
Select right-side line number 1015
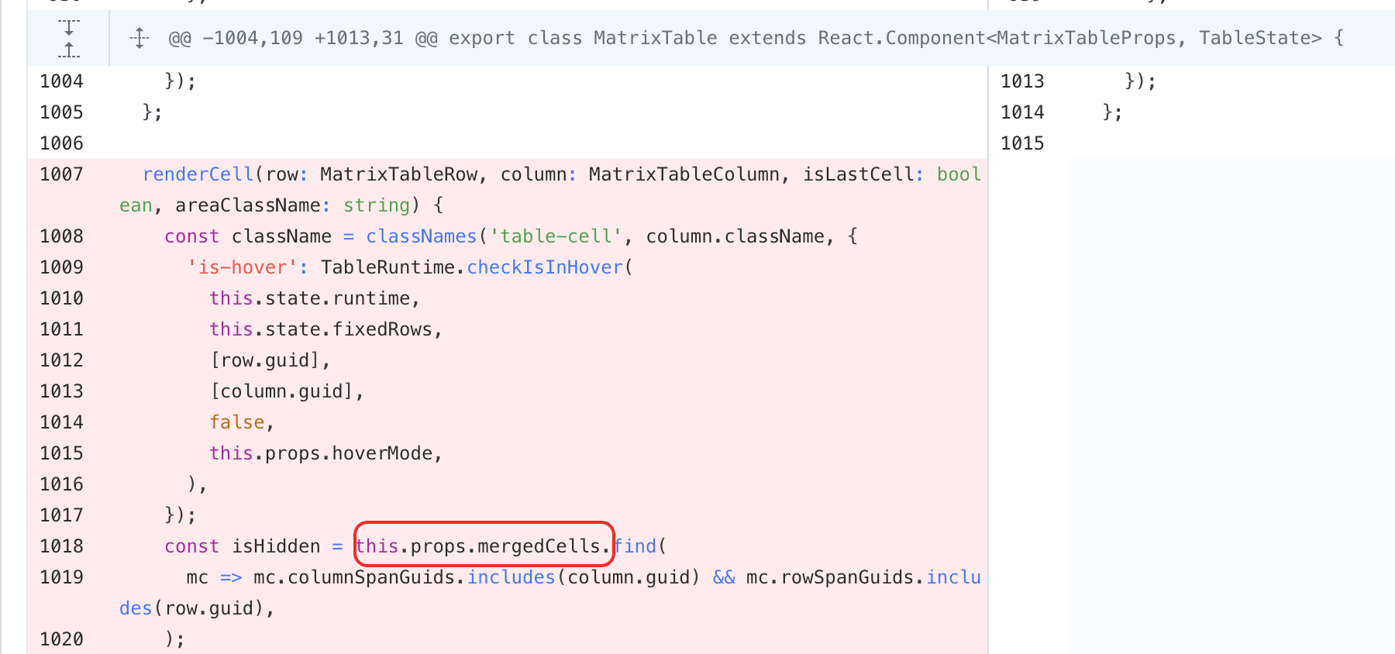click(x=1022, y=143)
